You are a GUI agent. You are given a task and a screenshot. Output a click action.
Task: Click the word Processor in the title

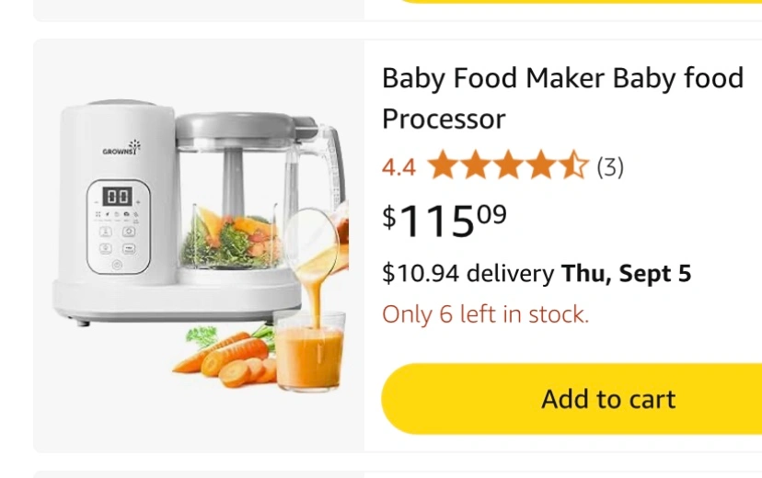444,119
